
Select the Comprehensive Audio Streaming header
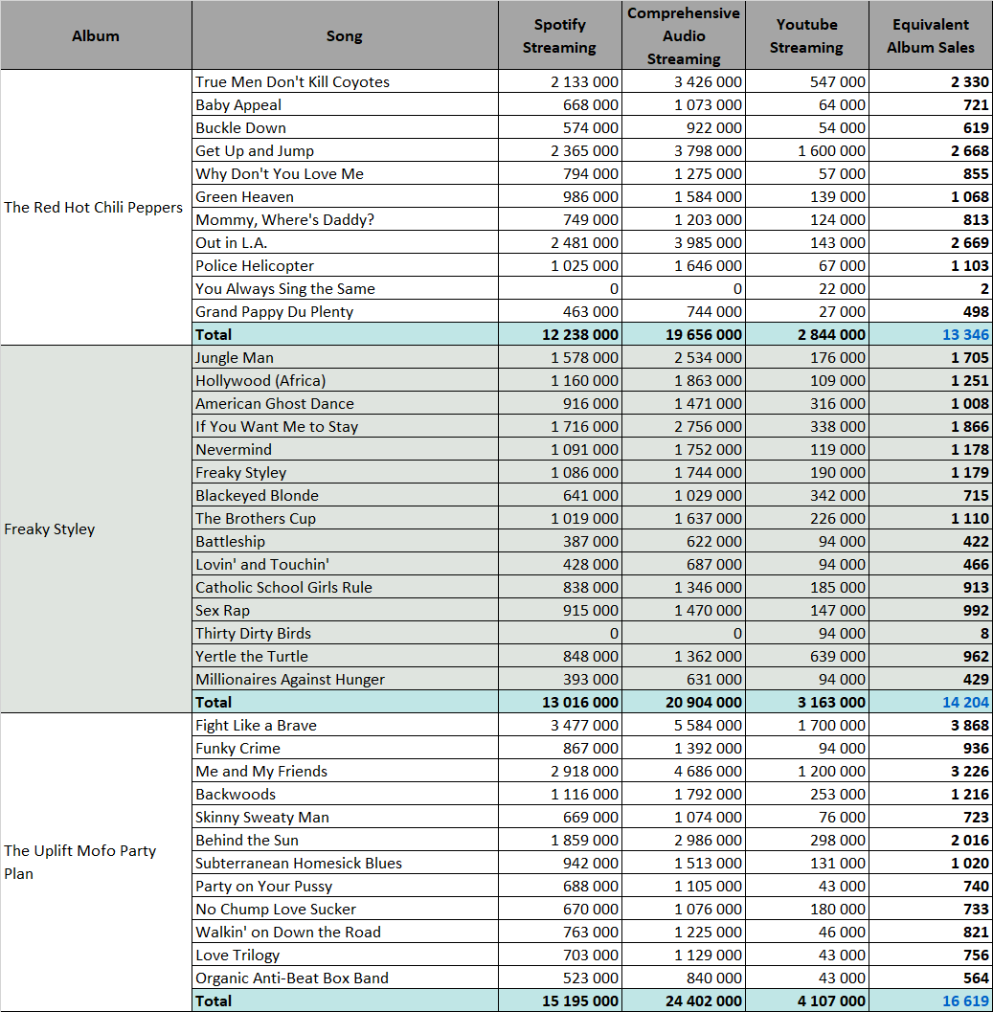click(684, 35)
